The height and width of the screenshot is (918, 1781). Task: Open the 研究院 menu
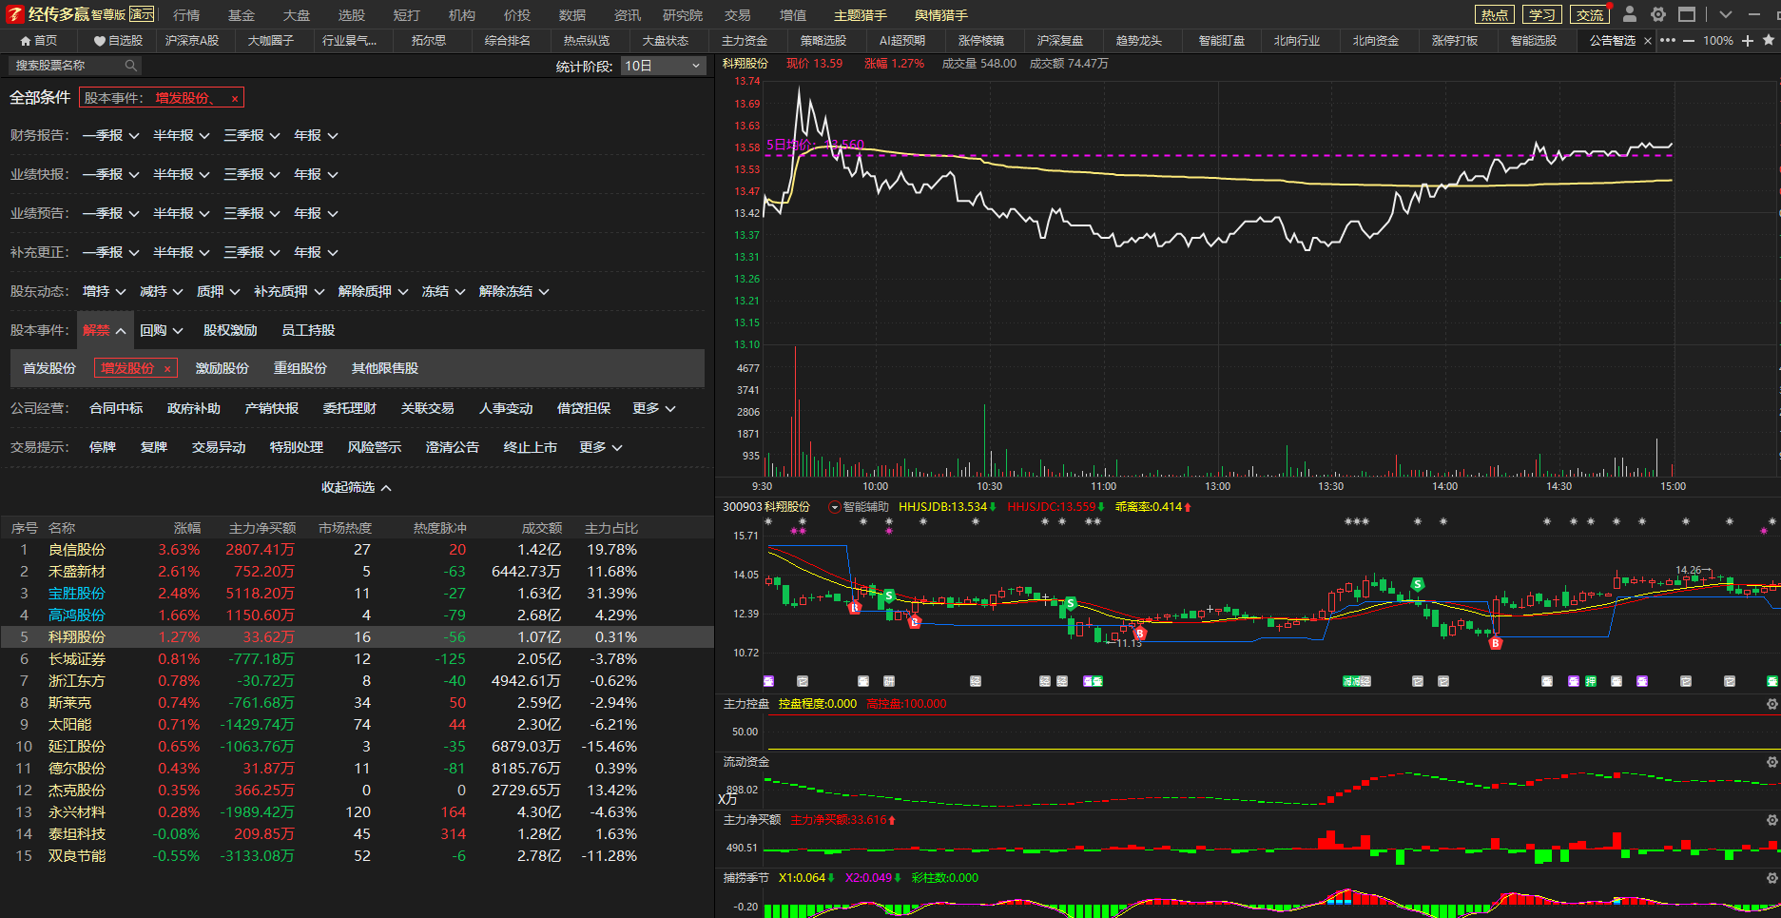(x=683, y=15)
